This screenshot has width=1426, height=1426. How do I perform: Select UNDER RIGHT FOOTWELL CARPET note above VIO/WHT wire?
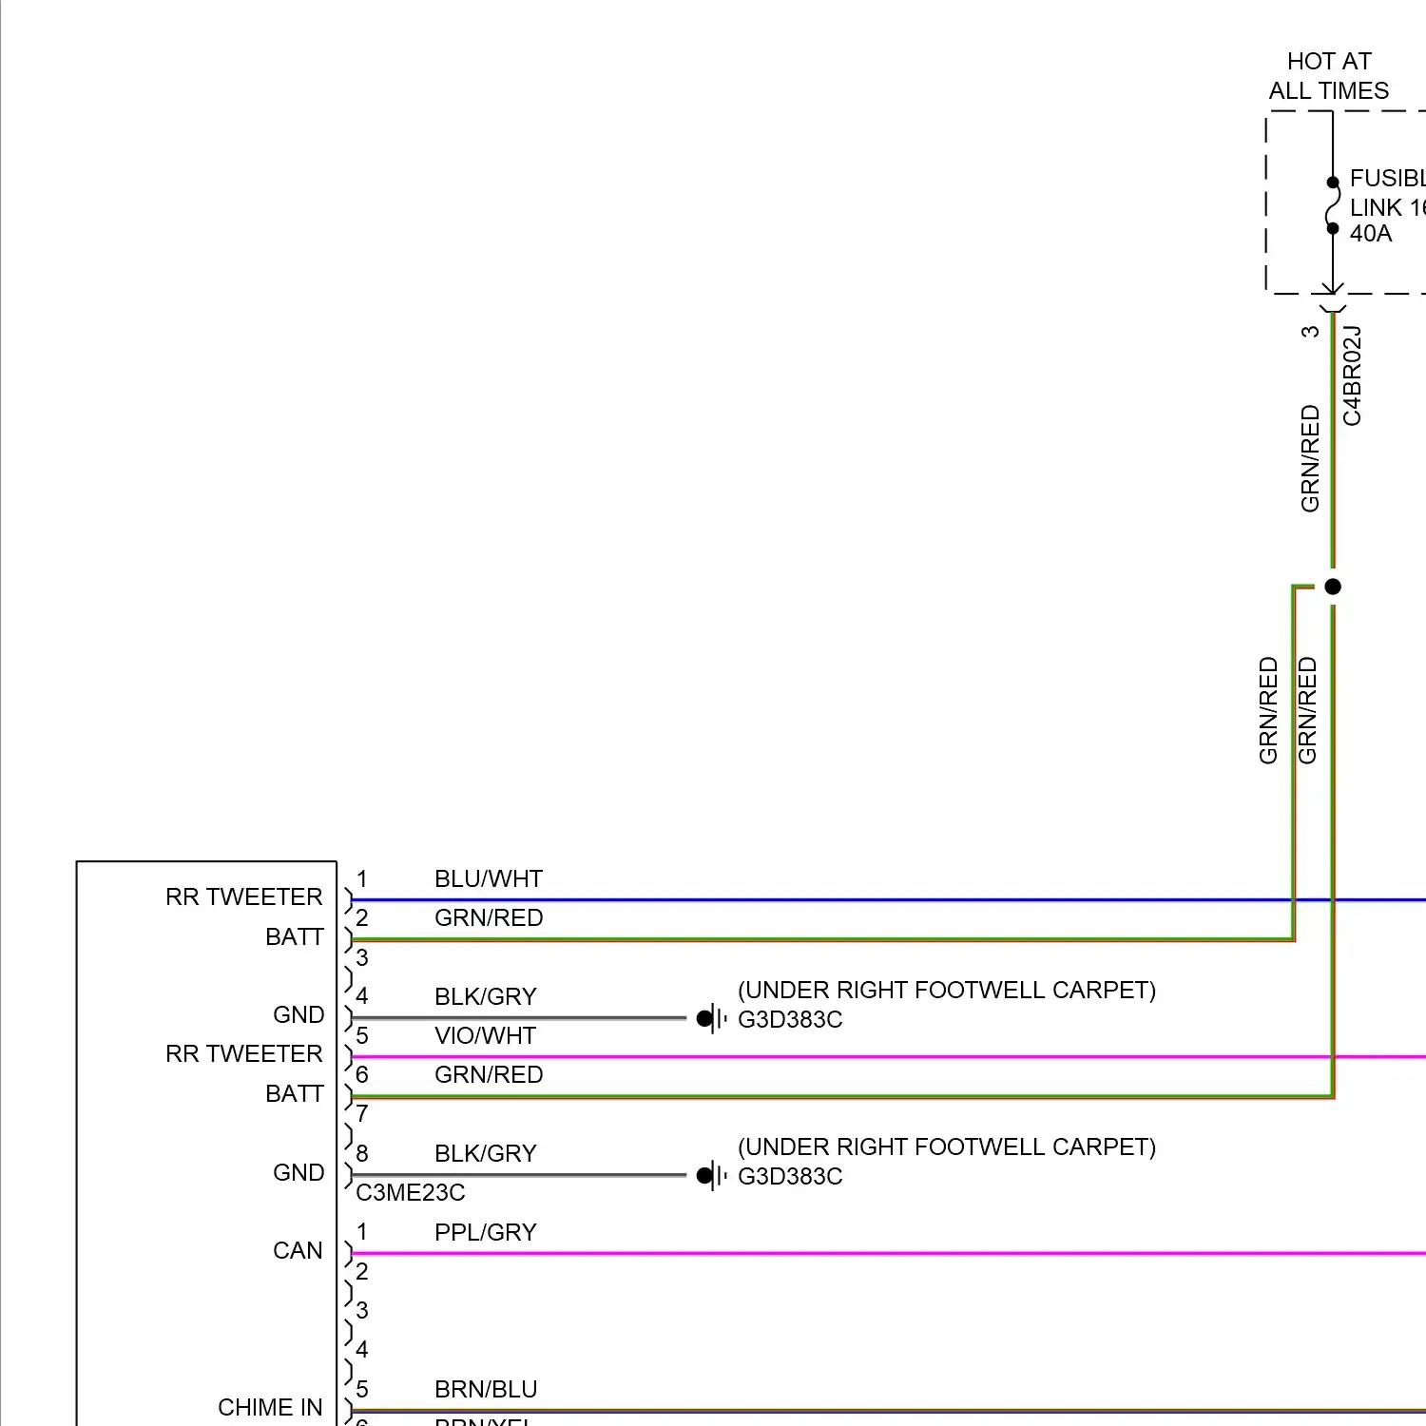947,990
